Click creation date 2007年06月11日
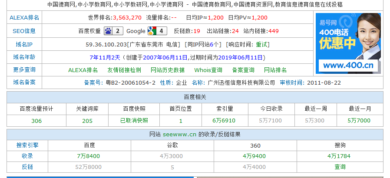This screenshot has width=390, height=178. [x=165, y=58]
